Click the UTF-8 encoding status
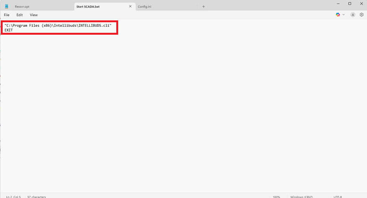367x198 pixels. 338,196
